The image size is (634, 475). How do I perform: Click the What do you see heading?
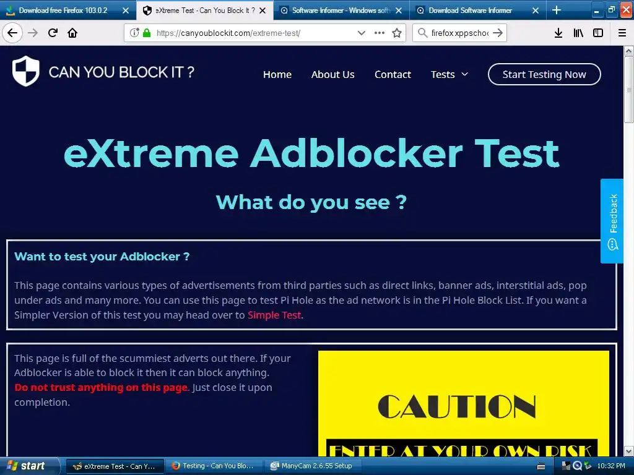tap(311, 202)
